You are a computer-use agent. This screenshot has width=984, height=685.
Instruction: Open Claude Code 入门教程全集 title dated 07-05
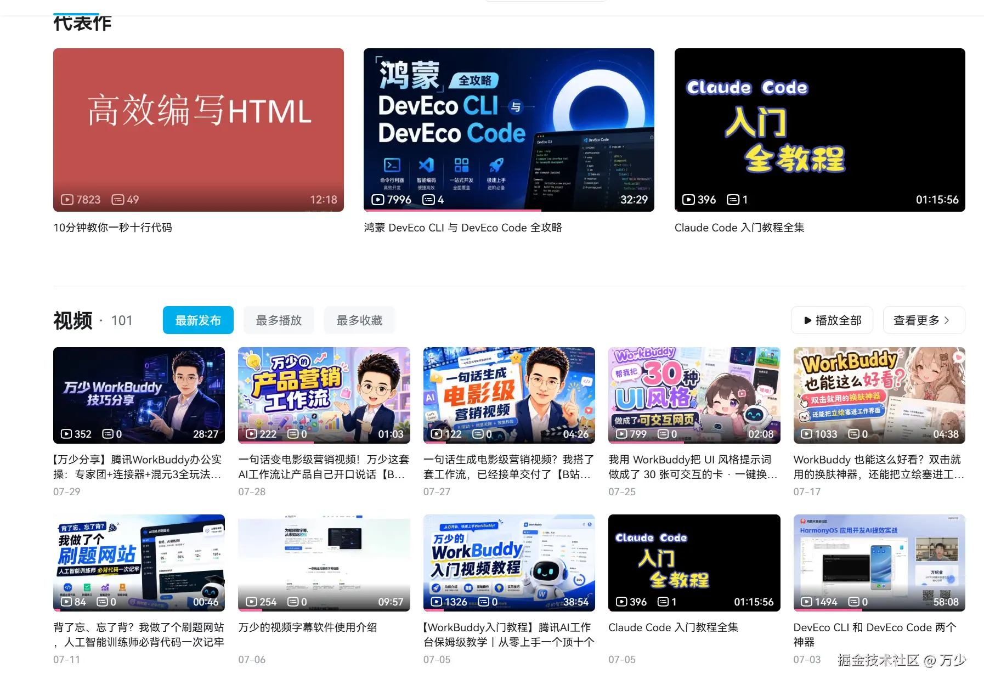[x=673, y=627]
